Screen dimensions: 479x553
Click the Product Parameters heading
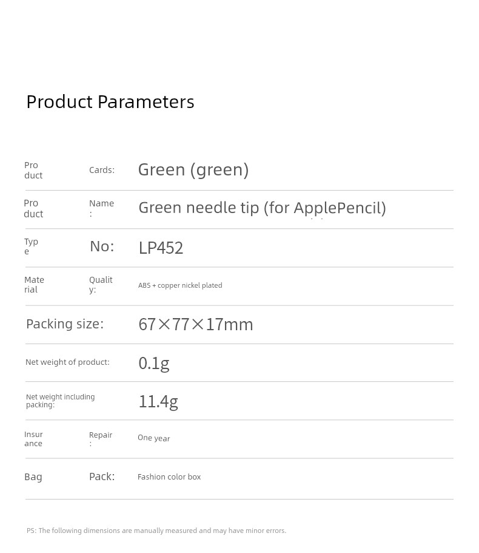click(x=110, y=102)
